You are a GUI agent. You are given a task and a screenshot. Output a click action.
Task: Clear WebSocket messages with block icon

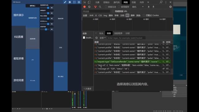coord(96,38)
